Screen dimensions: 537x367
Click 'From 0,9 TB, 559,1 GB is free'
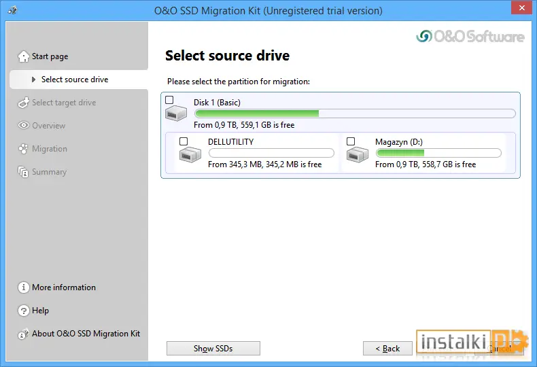pyautogui.click(x=244, y=125)
